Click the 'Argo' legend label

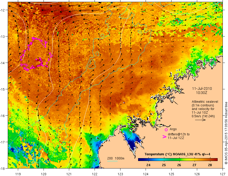[173, 129]
